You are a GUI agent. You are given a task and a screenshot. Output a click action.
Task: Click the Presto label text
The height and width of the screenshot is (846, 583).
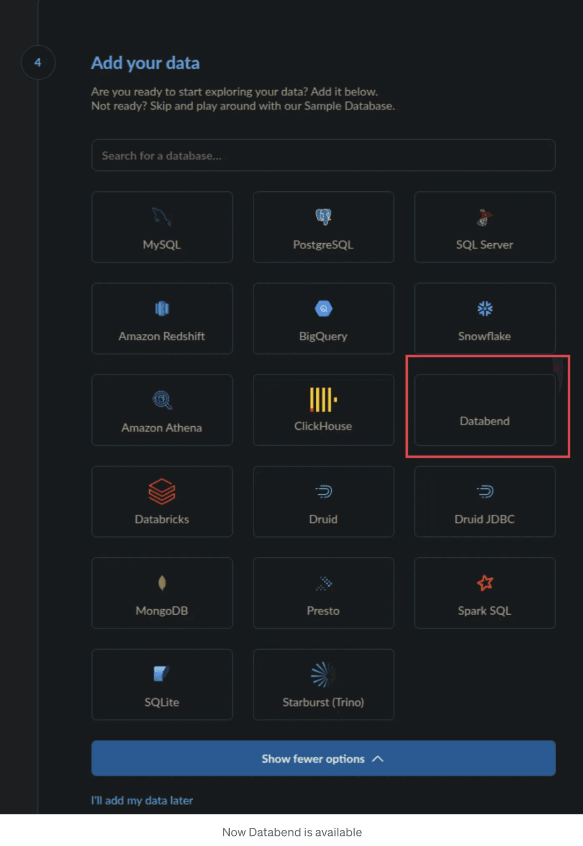pyautogui.click(x=323, y=611)
